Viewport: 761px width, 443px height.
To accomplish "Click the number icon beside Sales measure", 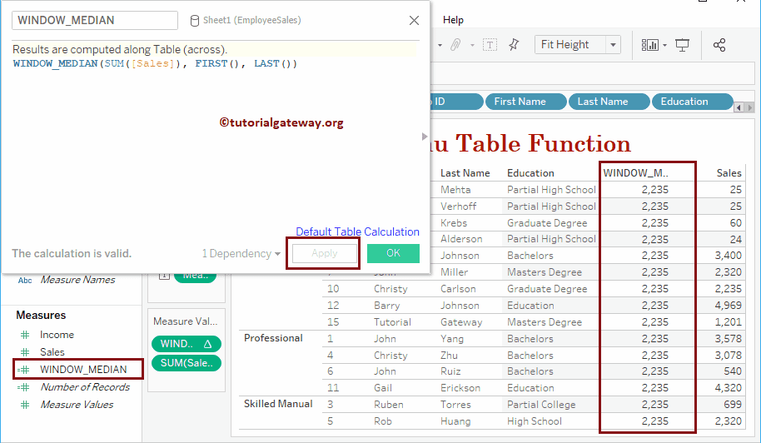I will pos(25,352).
